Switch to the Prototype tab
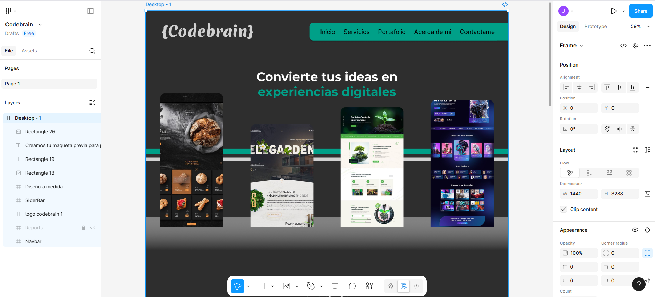Viewport: 655px width, 297px height. pos(595,26)
